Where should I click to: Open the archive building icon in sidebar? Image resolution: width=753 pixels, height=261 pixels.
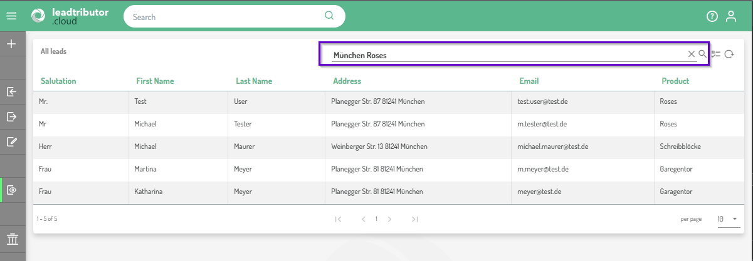click(x=11, y=239)
